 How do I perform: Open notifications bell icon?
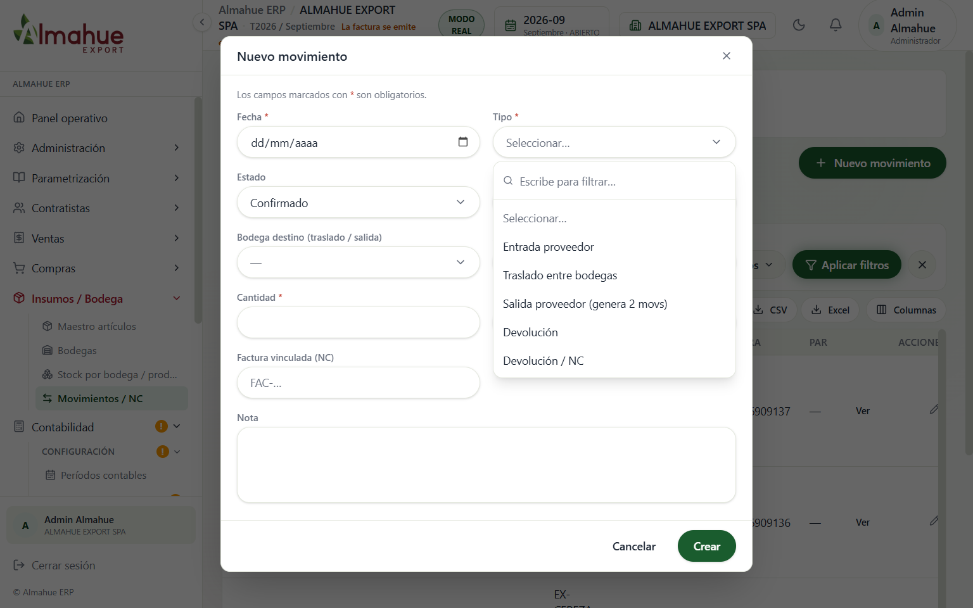coord(836,25)
